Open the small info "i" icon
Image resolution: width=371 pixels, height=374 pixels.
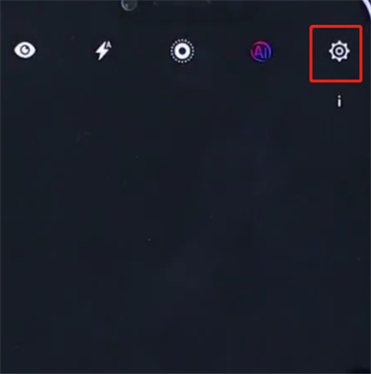(339, 101)
